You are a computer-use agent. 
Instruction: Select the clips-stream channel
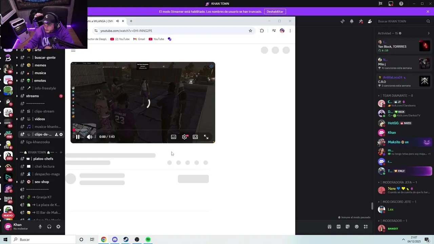[x=41, y=111]
